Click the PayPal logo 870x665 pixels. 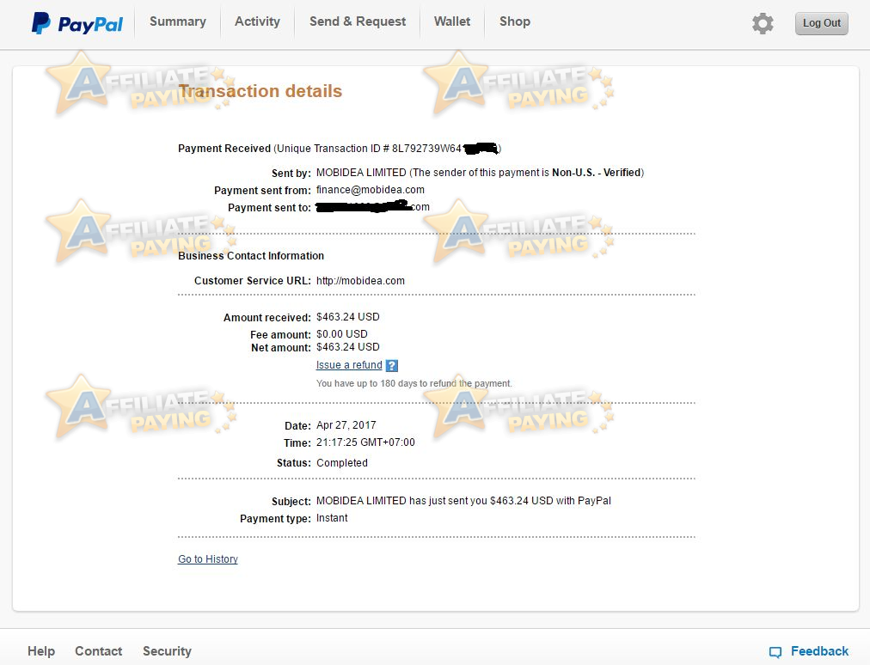[77, 23]
